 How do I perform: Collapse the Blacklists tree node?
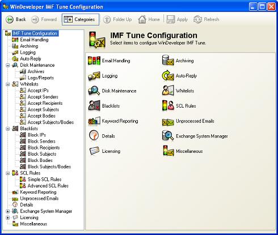8,129
